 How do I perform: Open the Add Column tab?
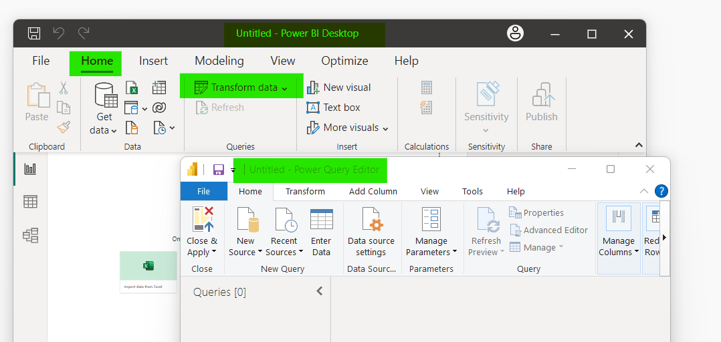click(x=373, y=192)
